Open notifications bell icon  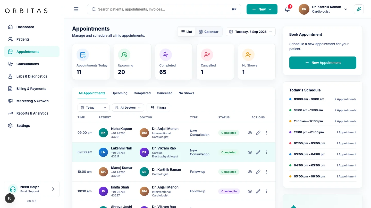[x=287, y=9]
